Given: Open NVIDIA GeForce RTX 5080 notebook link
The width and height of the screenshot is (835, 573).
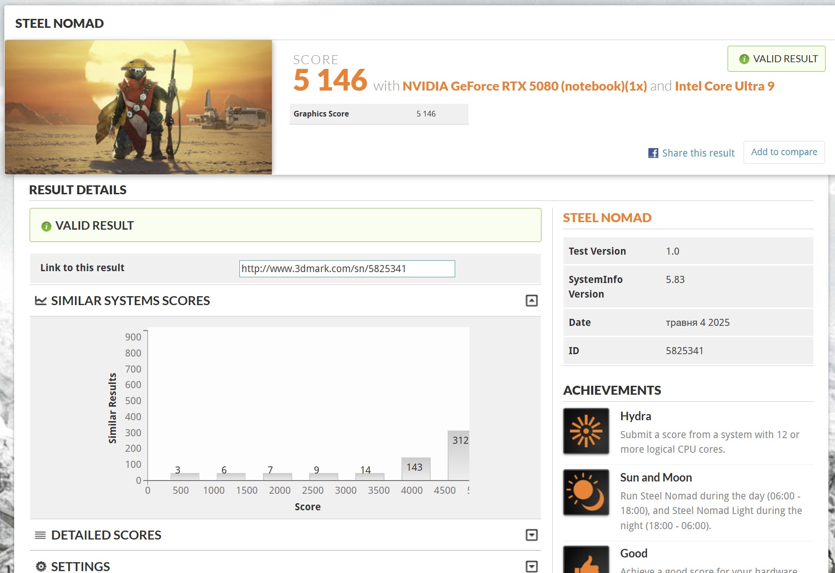Looking at the screenshot, I should (x=524, y=86).
